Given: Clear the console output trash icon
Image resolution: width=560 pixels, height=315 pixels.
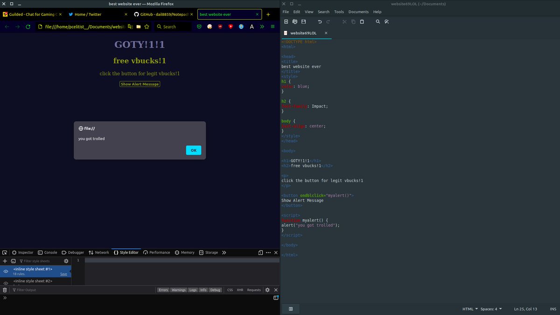Looking at the screenshot, I should click(5, 290).
